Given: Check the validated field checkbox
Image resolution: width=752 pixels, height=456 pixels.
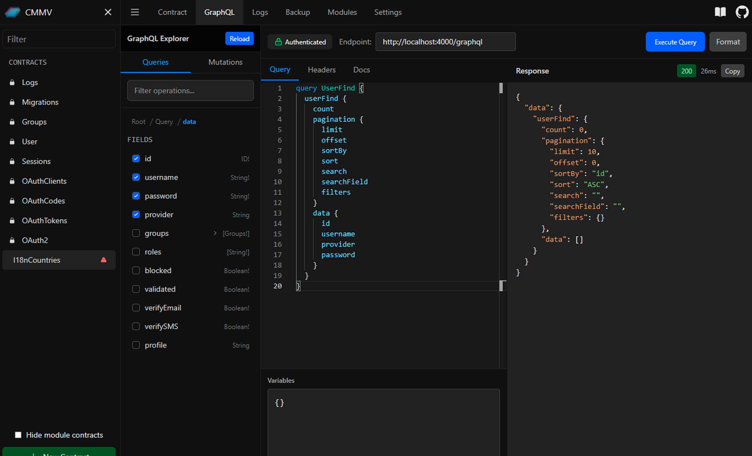Looking at the screenshot, I should pyautogui.click(x=136, y=289).
